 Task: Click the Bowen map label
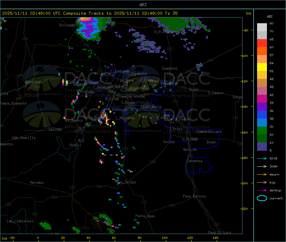(211, 142)
